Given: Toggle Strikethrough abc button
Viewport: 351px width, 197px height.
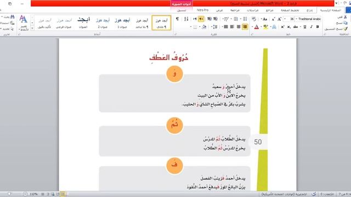Looking at the screenshot, I should [295, 27].
